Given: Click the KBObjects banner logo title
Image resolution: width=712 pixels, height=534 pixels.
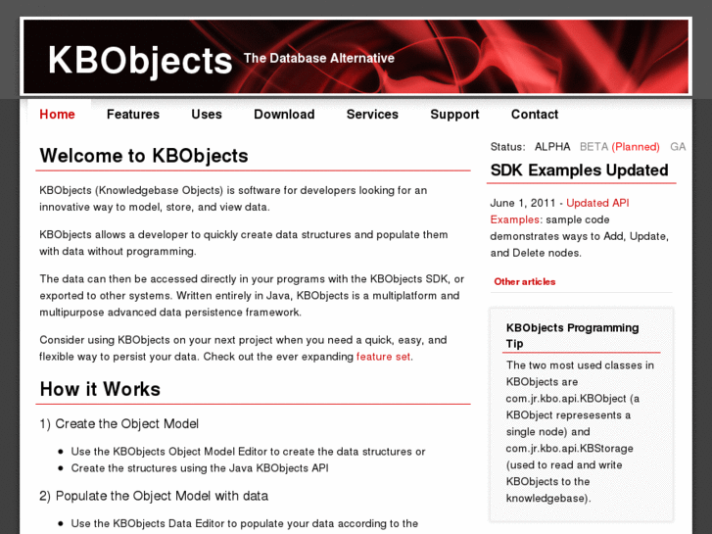Looking at the screenshot, I should (x=140, y=60).
